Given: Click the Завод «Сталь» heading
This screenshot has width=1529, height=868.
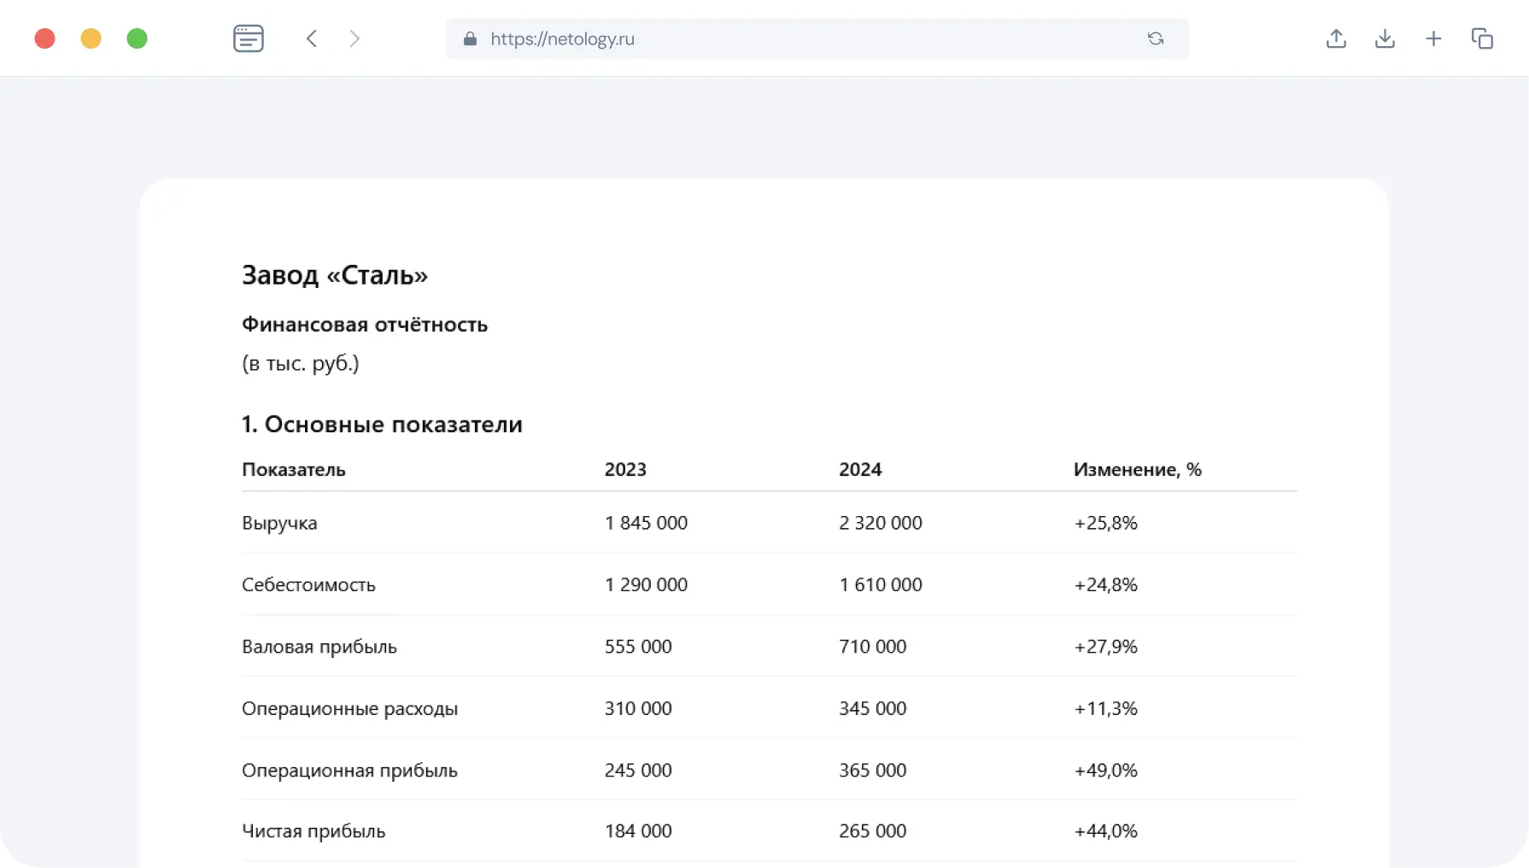Looking at the screenshot, I should [335, 275].
